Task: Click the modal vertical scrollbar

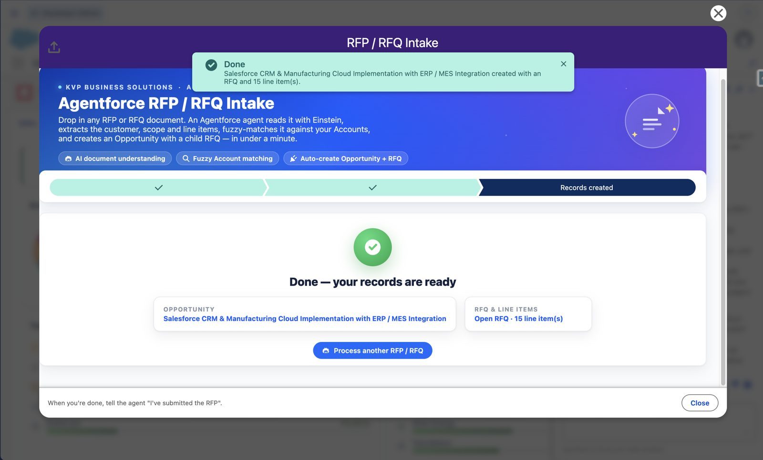Action: point(723,233)
